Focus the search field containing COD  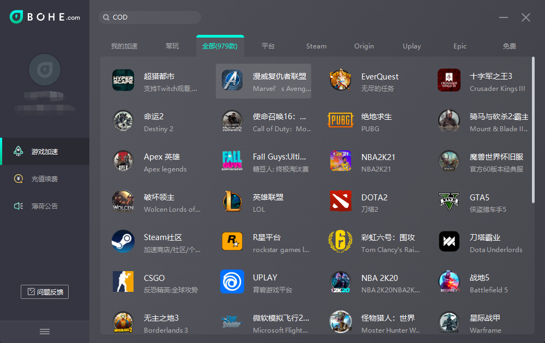150,17
